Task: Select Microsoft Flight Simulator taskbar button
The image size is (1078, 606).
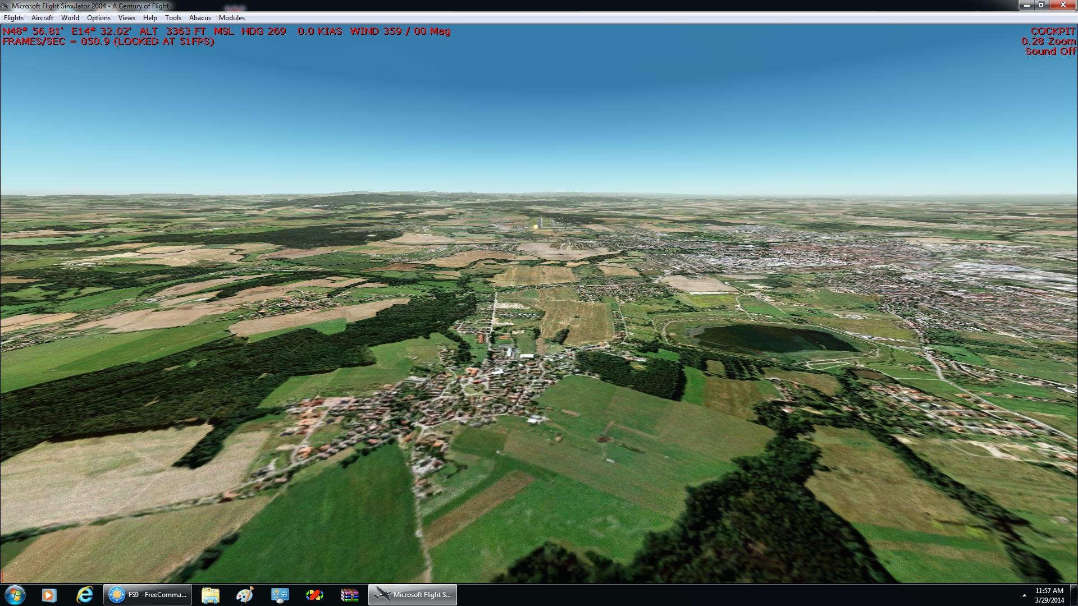Action: coord(413,595)
